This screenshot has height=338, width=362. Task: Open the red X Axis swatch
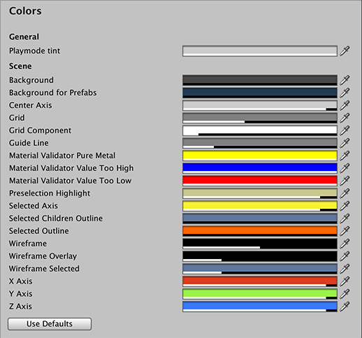260,281
